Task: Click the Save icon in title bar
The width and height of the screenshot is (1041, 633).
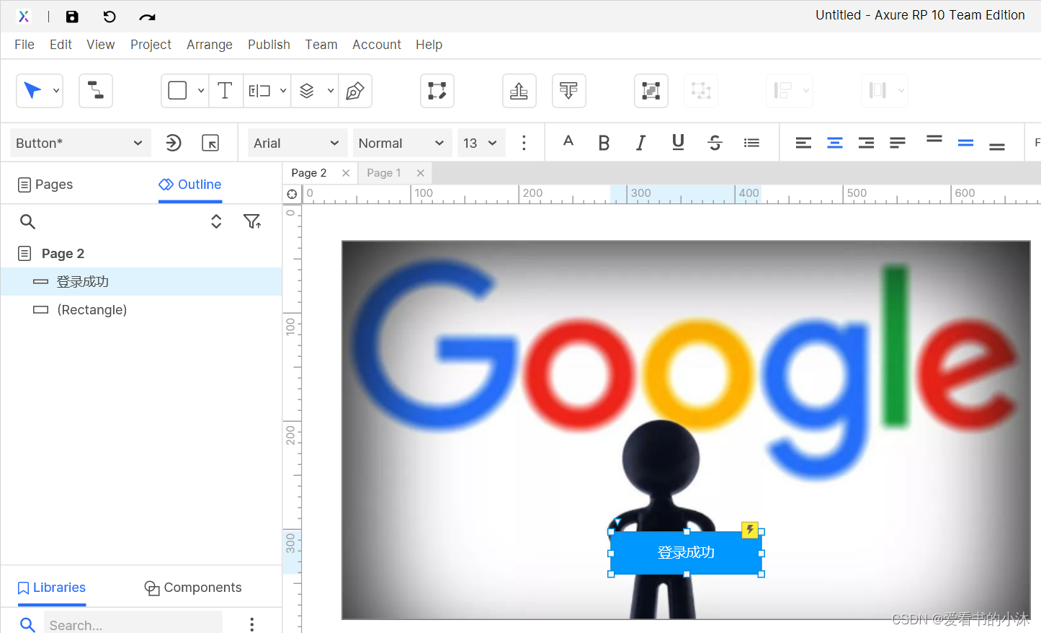Action: point(72,17)
